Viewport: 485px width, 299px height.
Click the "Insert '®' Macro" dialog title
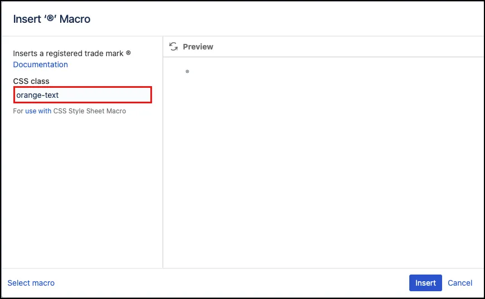click(52, 19)
